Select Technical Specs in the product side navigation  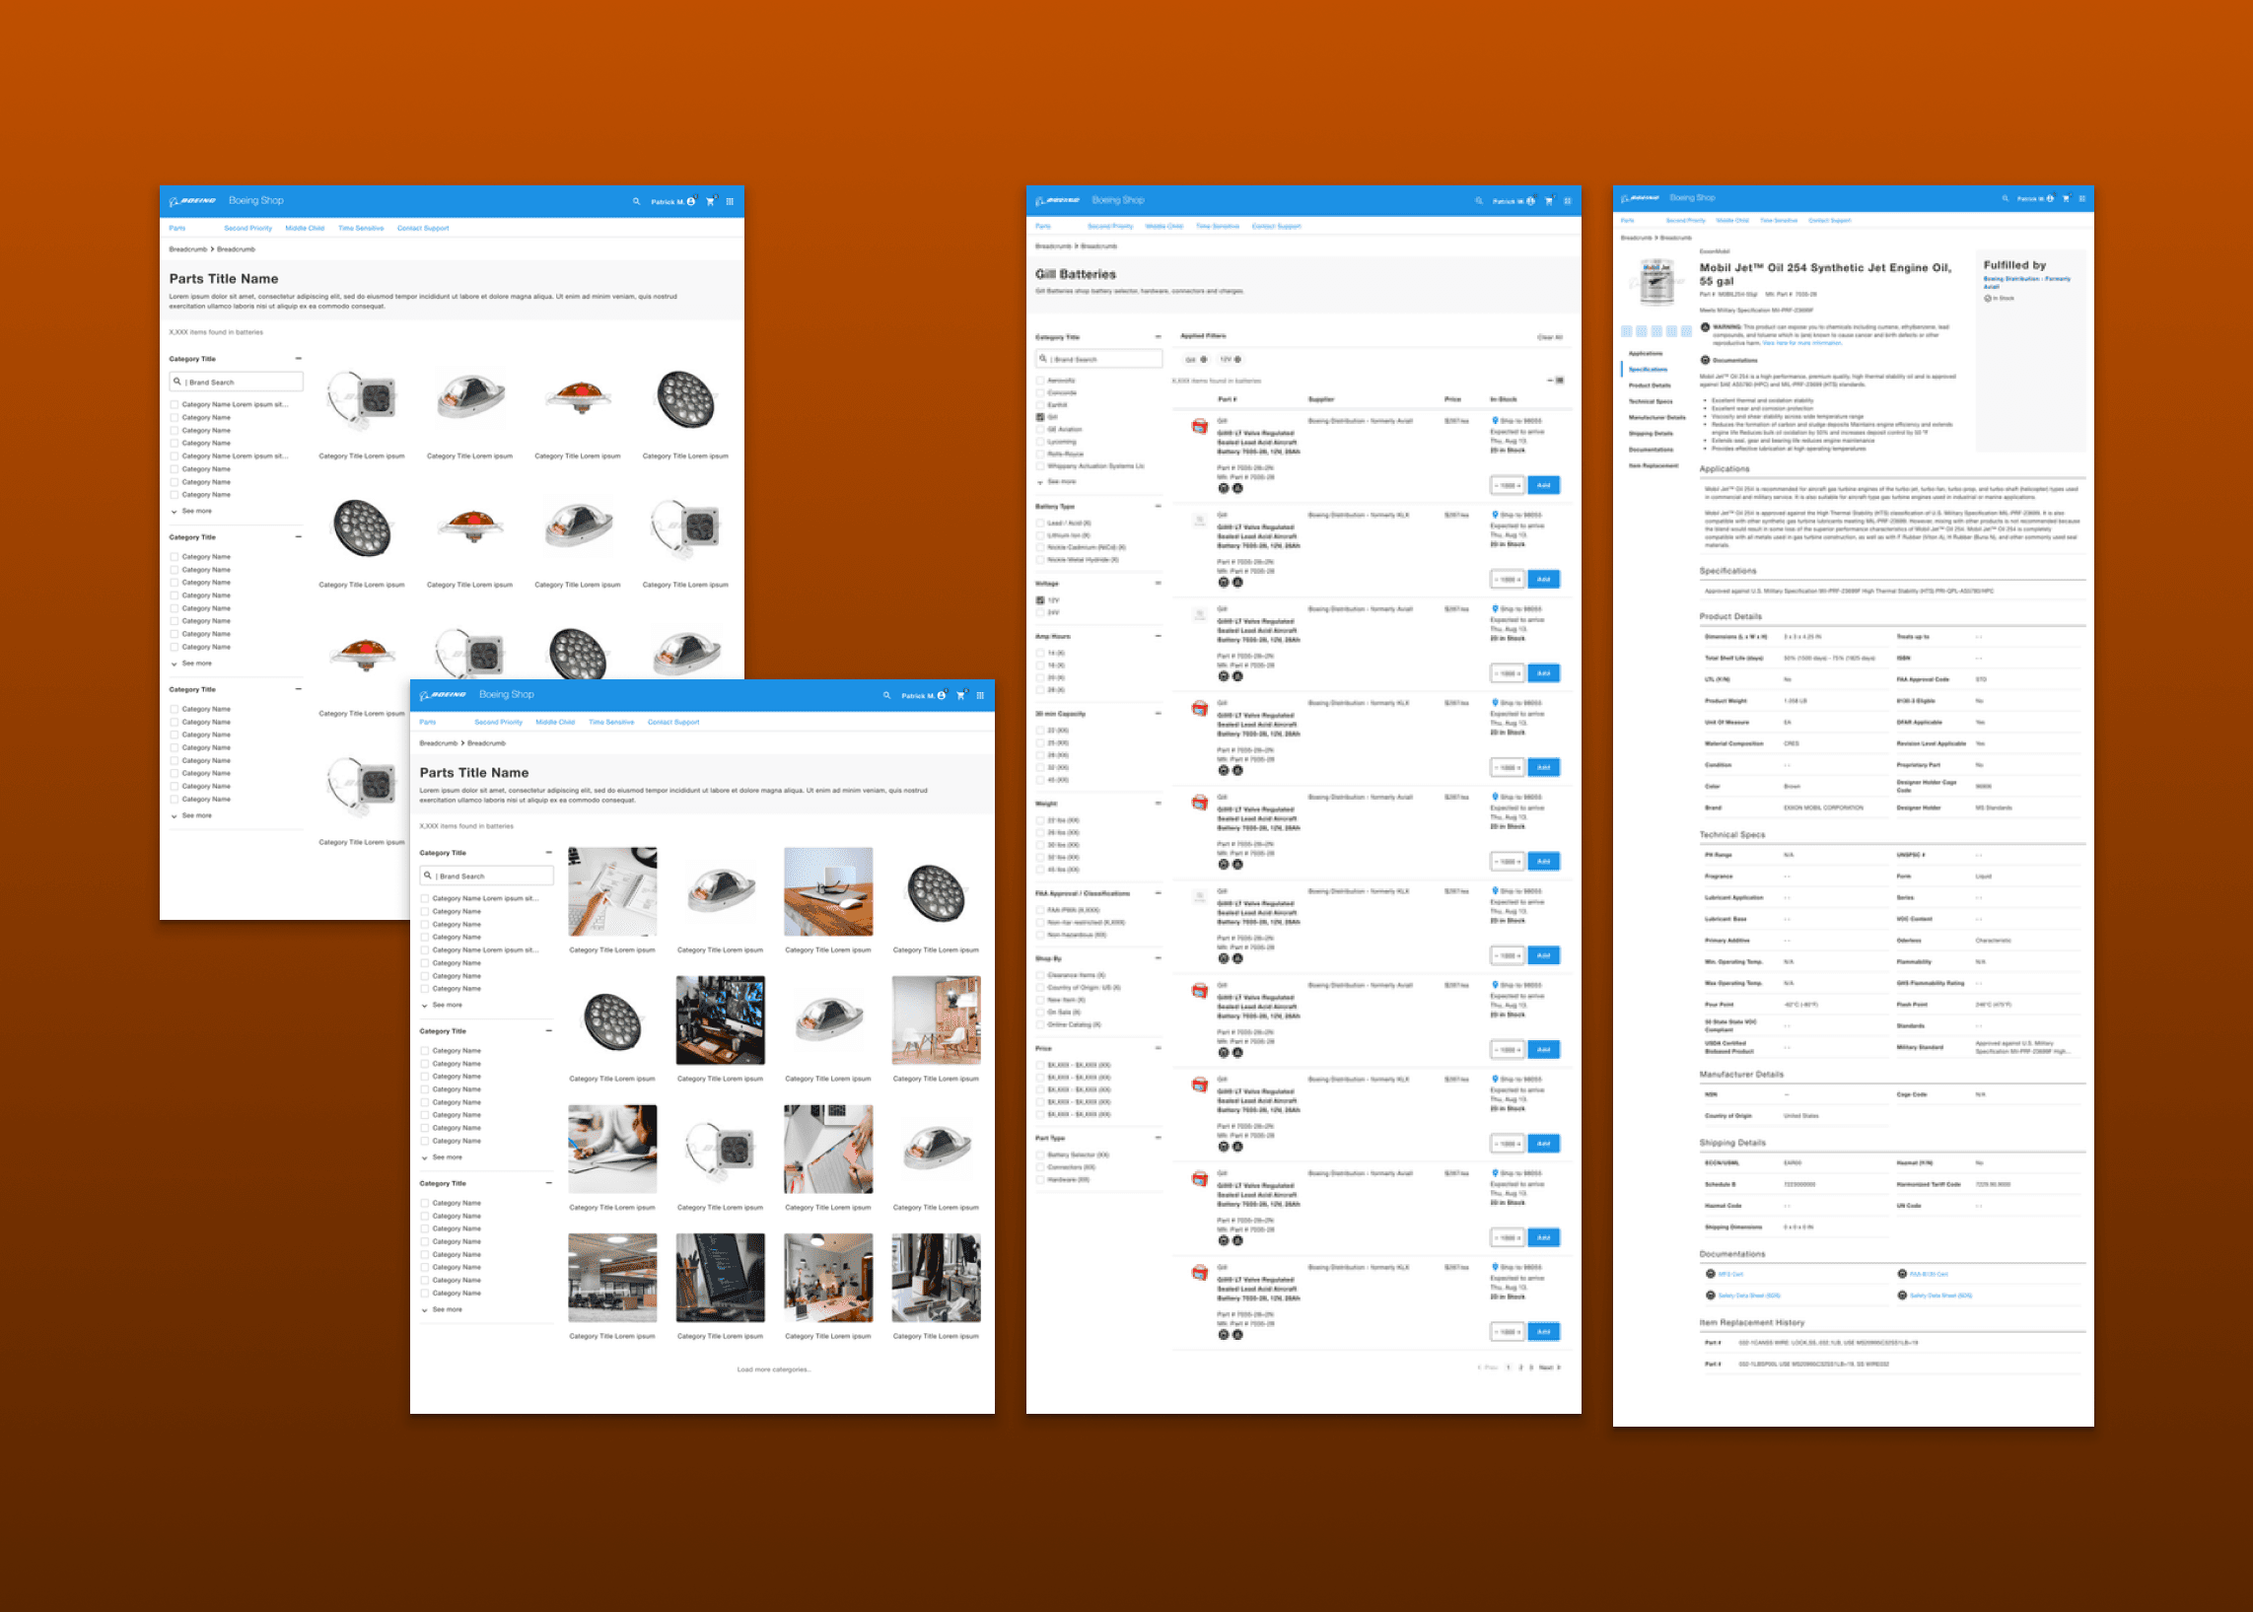[1650, 402]
